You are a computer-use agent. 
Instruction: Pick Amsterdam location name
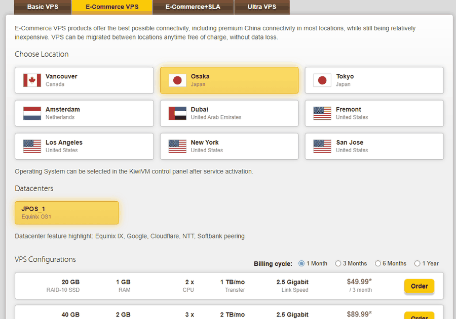pyautogui.click(x=62, y=109)
